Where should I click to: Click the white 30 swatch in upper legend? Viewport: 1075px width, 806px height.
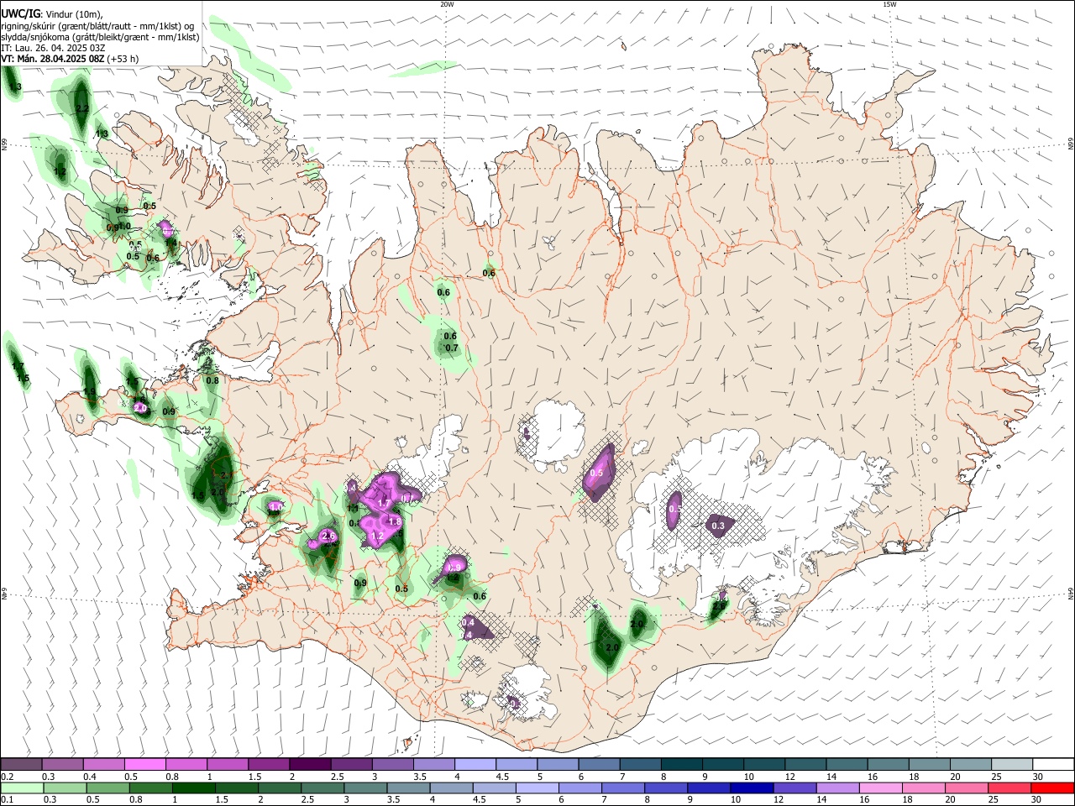pos(1053,765)
